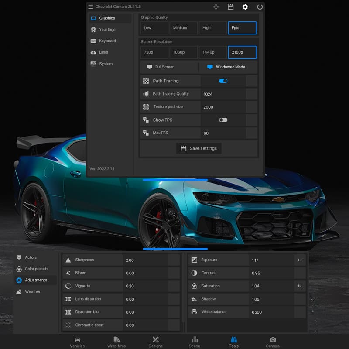The height and width of the screenshot is (349, 349).
Task: Open the Scene bottom tab
Action: [x=195, y=342]
